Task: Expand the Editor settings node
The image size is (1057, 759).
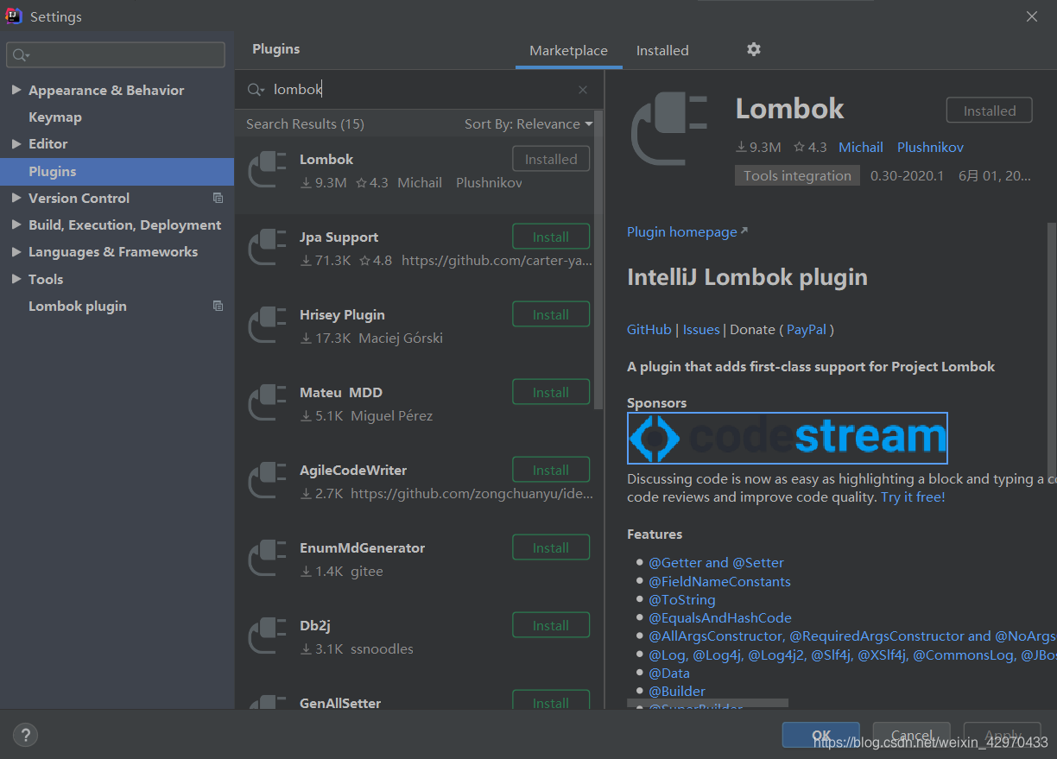Action: pyautogui.click(x=16, y=144)
